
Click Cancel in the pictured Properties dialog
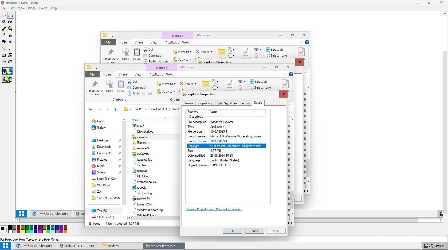point(254,231)
